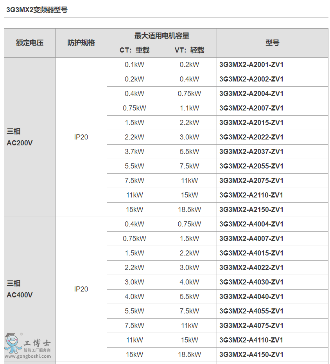Click the VT: 轻载 subheader

[189, 50]
